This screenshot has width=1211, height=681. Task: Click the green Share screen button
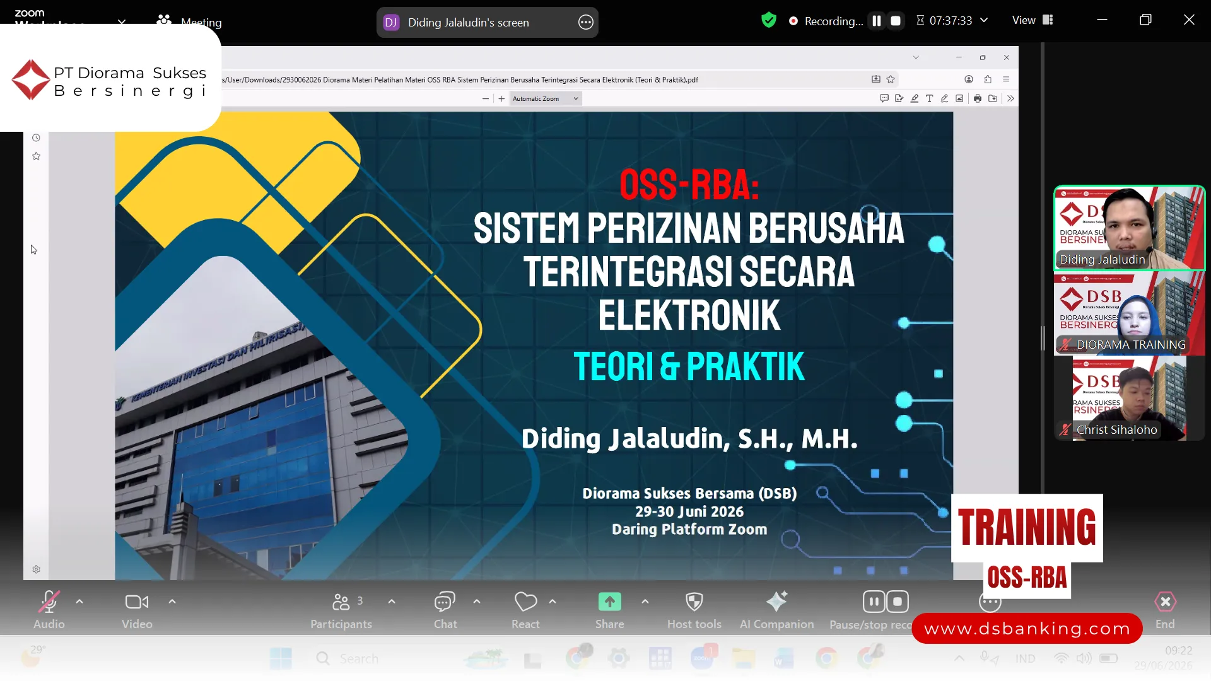pos(610,602)
